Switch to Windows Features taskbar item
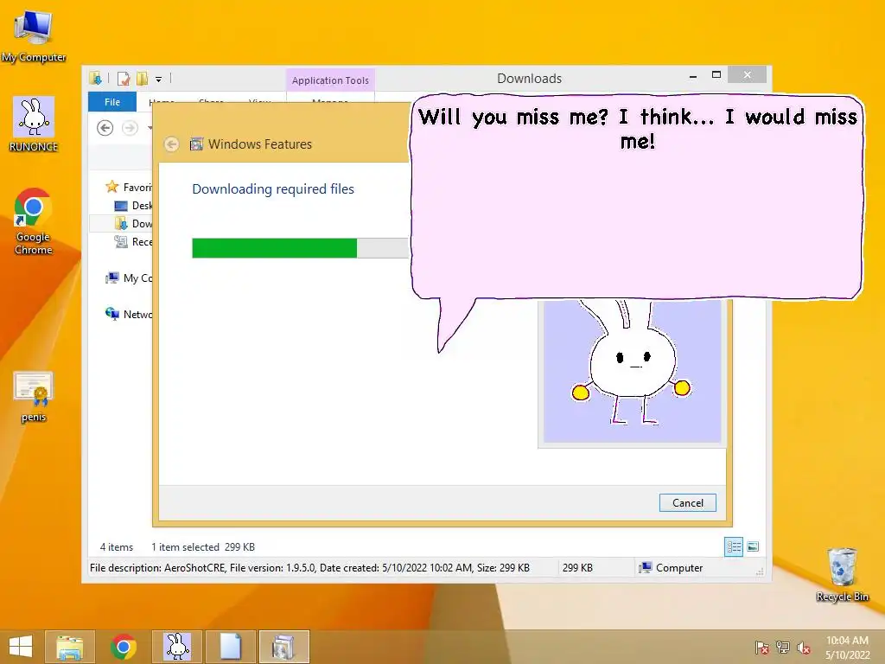This screenshot has height=664, width=885. click(x=283, y=647)
